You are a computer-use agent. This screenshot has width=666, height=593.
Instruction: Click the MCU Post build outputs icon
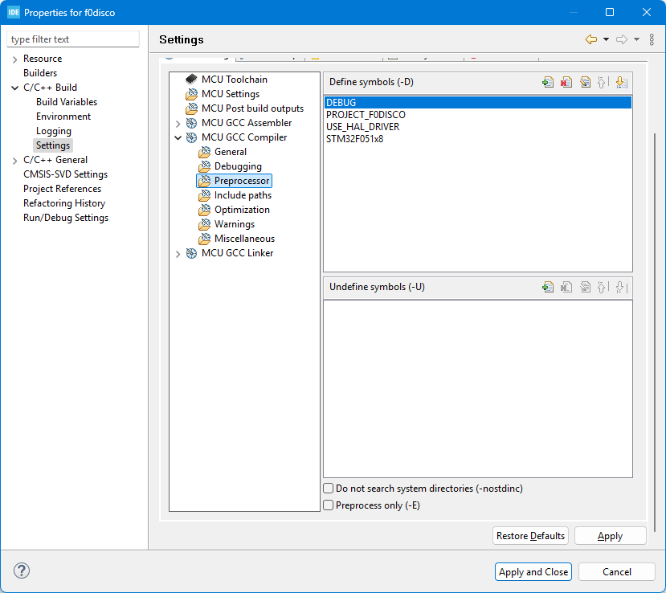coord(191,108)
